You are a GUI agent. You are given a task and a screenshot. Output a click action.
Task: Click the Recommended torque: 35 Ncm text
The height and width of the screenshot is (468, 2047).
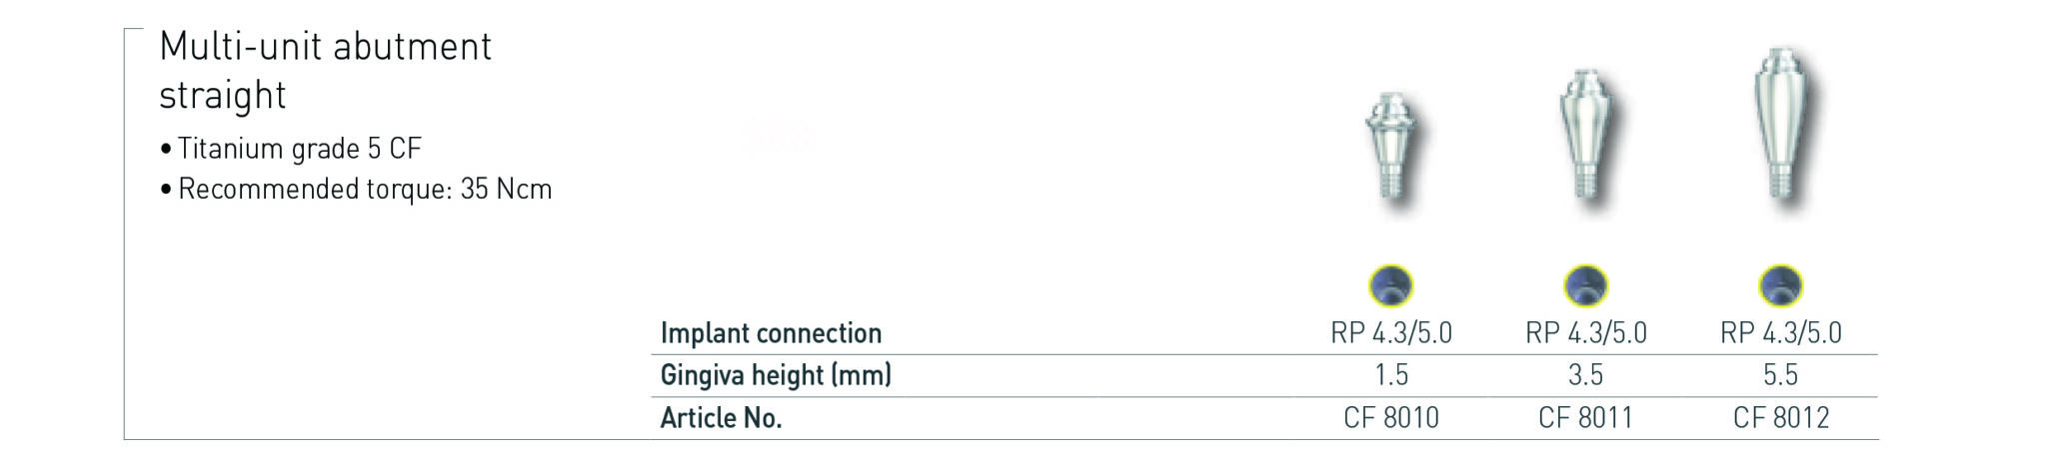pos(364,189)
